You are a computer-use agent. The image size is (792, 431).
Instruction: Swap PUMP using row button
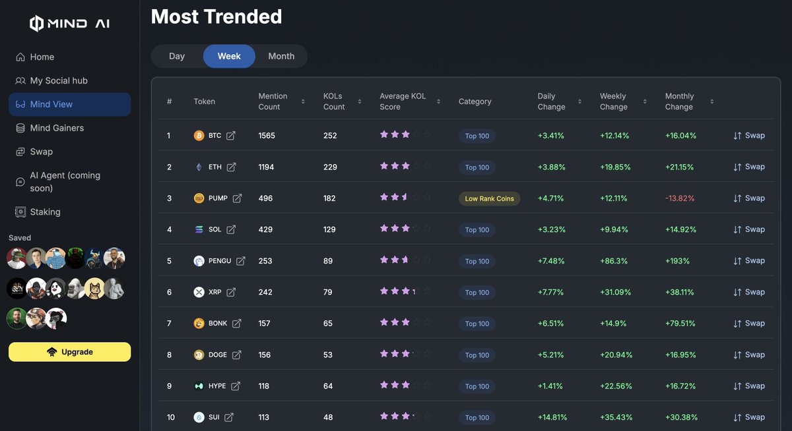pyautogui.click(x=749, y=198)
